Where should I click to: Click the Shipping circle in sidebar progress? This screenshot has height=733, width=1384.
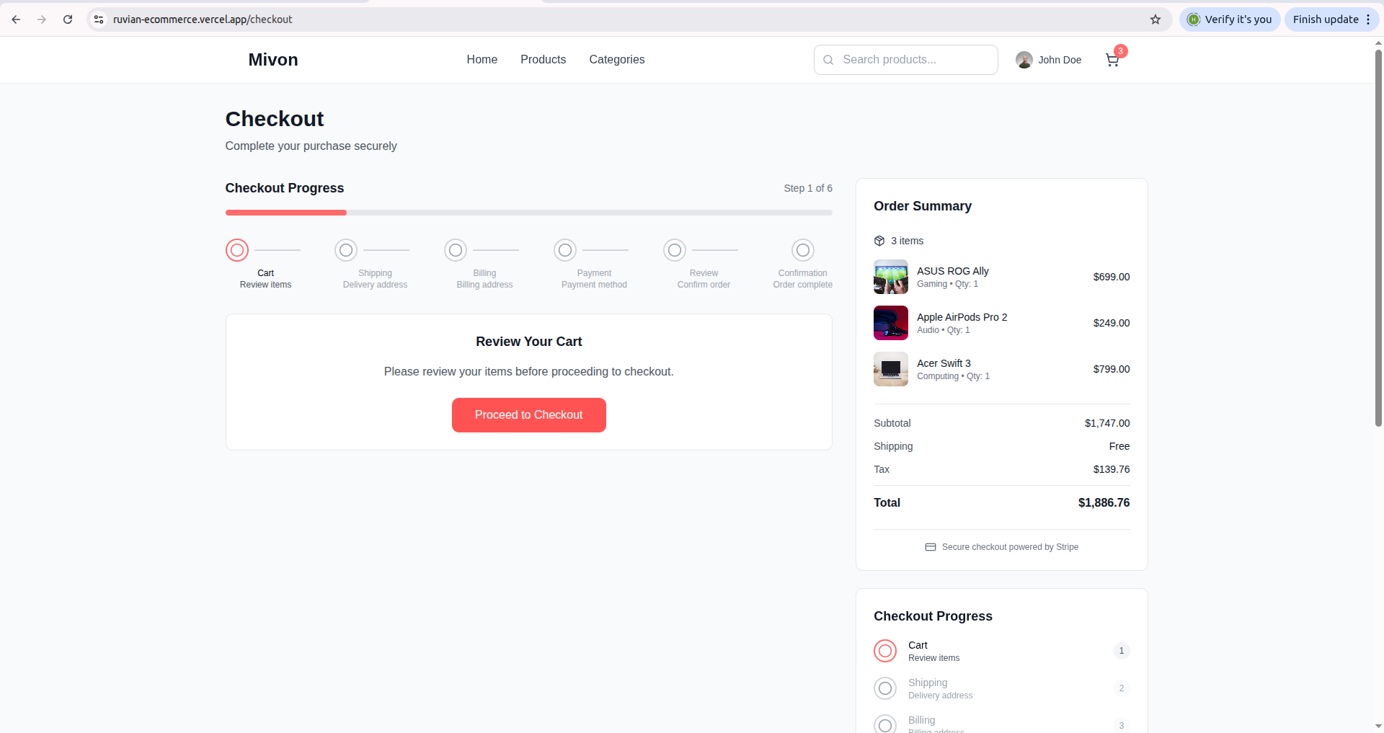[x=885, y=688]
